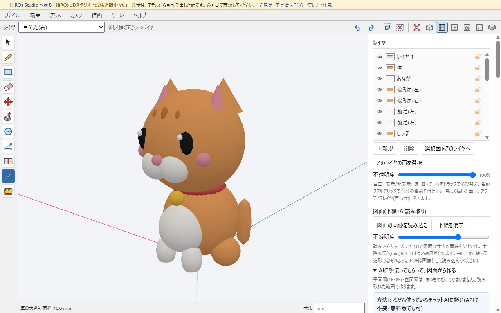Select the arrow selection tool
Image resolution: width=501 pixels, height=313 pixels.
click(x=8, y=42)
